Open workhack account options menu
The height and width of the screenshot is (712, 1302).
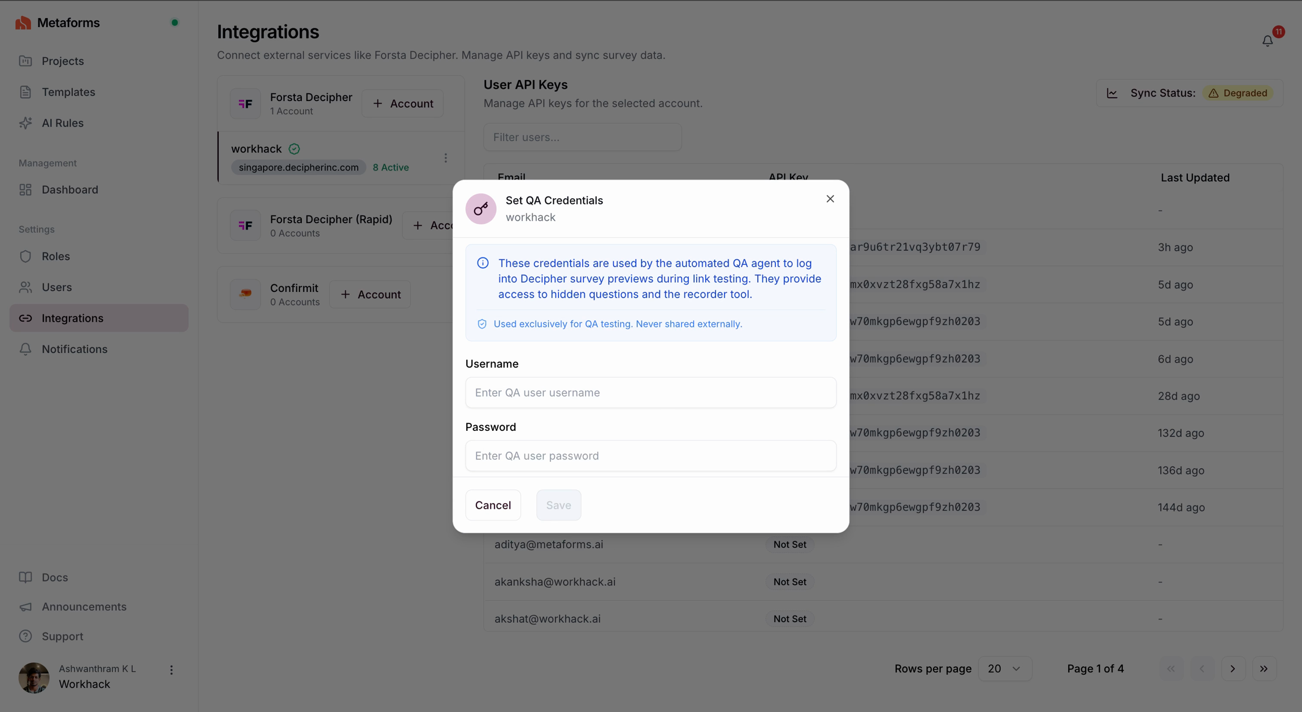[x=446, y=158]
